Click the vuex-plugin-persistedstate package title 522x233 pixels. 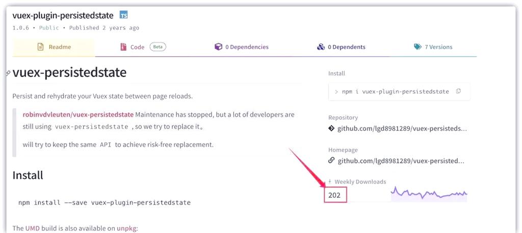[x=63, y=15]
